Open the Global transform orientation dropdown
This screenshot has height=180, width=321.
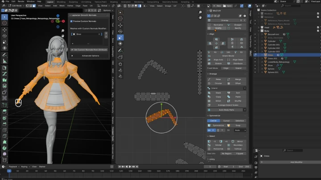coord(104,6)
